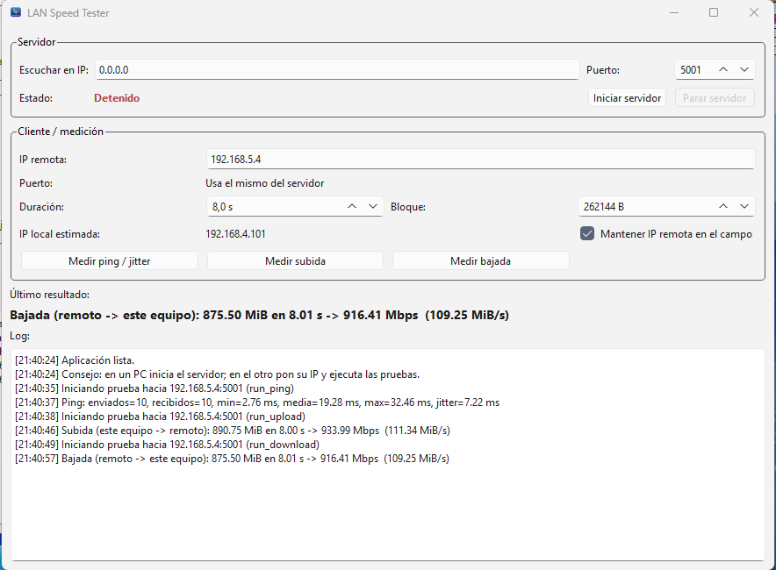This screenshot has height=570, width=776.
Task: Maximize the LAN Speed Tester window
Action: [714, 13]
